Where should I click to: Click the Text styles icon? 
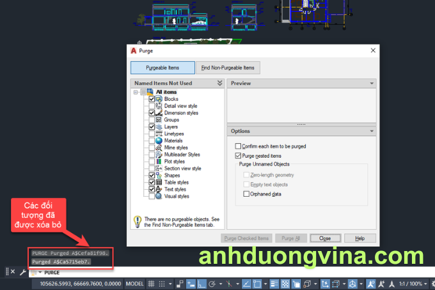point(159,189)
